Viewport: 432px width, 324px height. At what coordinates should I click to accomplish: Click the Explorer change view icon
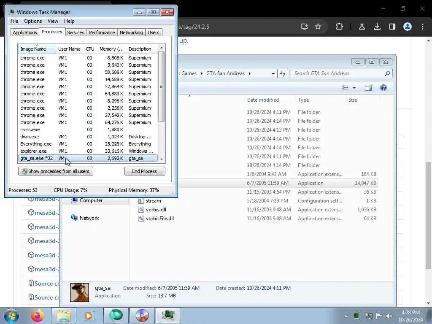345,88
